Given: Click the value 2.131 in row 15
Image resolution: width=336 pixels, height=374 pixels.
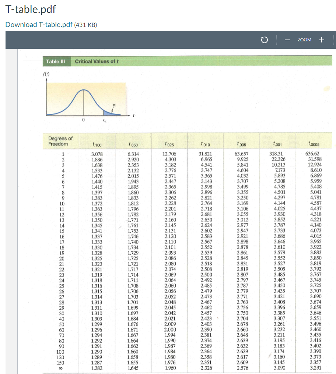Looking at the screenshot, I should (171, 231).
